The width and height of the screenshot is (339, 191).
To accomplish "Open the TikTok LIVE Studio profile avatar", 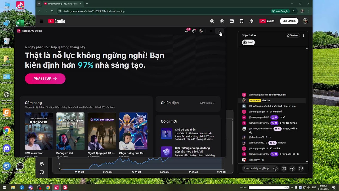I will click(x=201, y=31).
